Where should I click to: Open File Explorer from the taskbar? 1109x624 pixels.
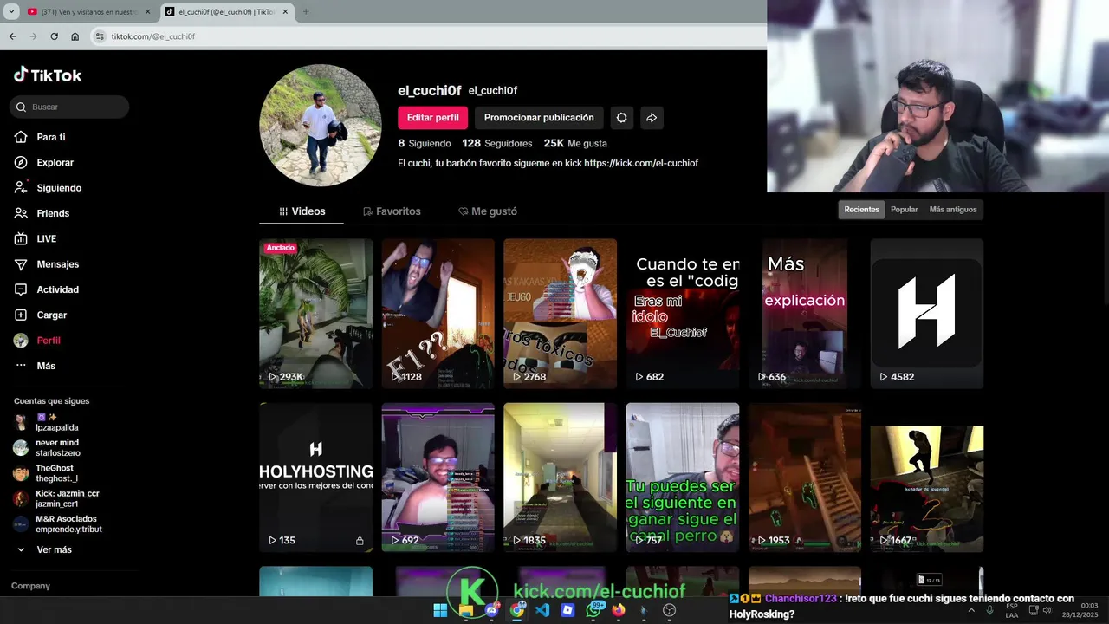tap(466, 610)
